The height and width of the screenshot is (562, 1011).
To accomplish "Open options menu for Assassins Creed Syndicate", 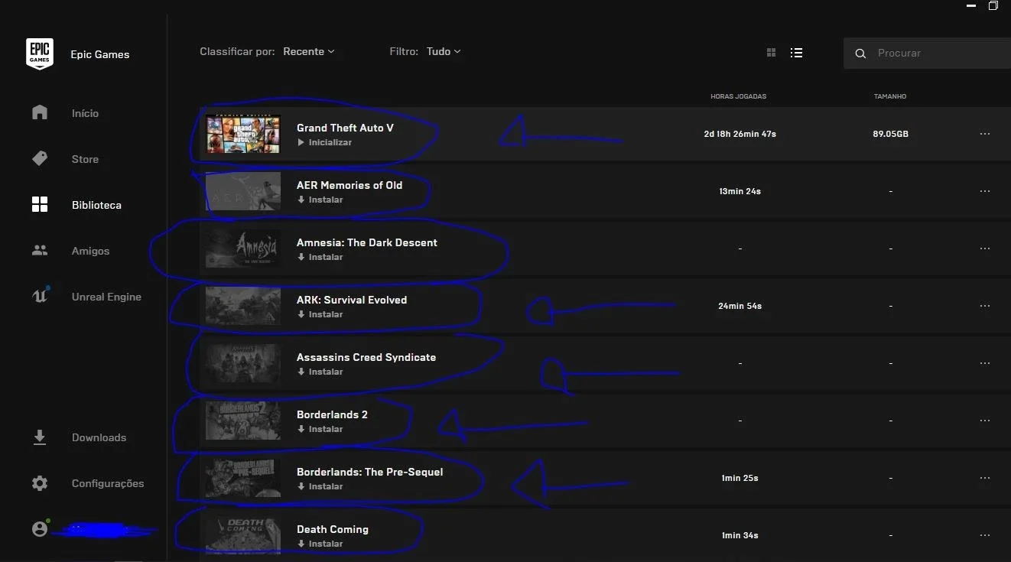I will click(x=985, y=363).
